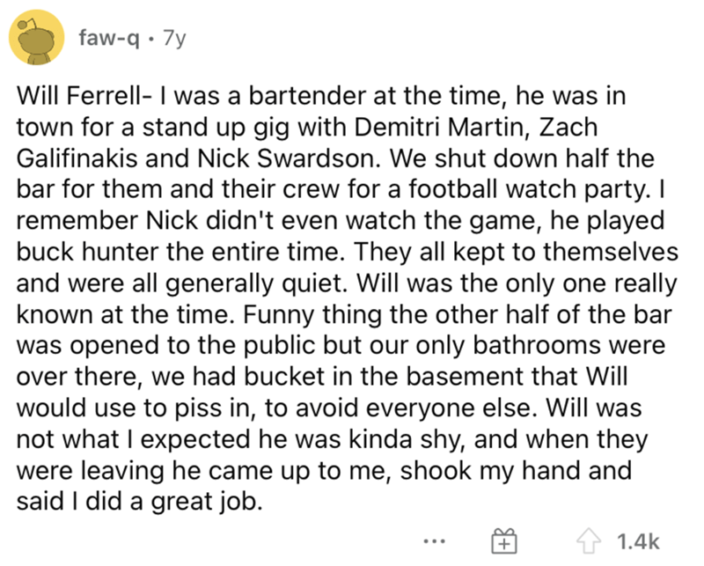The width and height of the screenshot is (704, 566).
Task: Open faw-q's user profile link
Action: [x=109, y=38]
